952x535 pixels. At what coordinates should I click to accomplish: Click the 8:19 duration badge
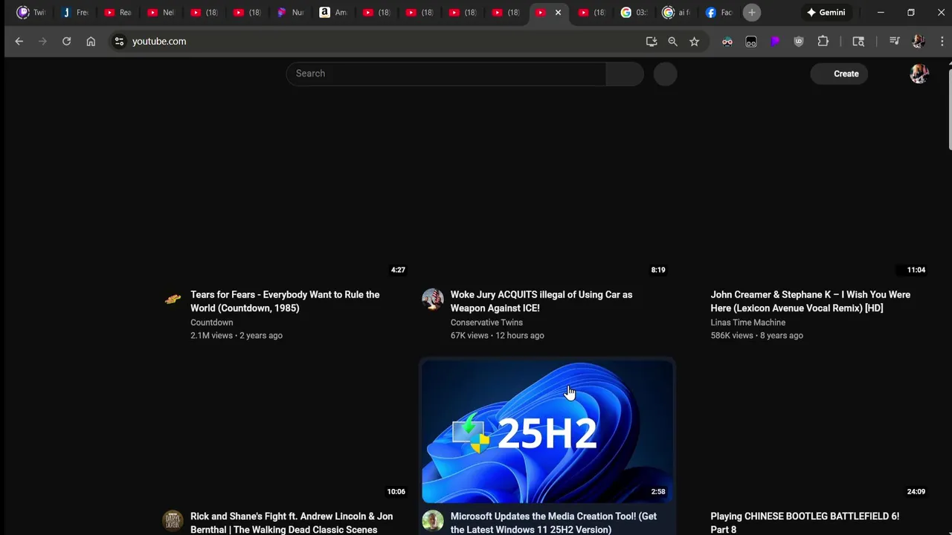[658, 270]
